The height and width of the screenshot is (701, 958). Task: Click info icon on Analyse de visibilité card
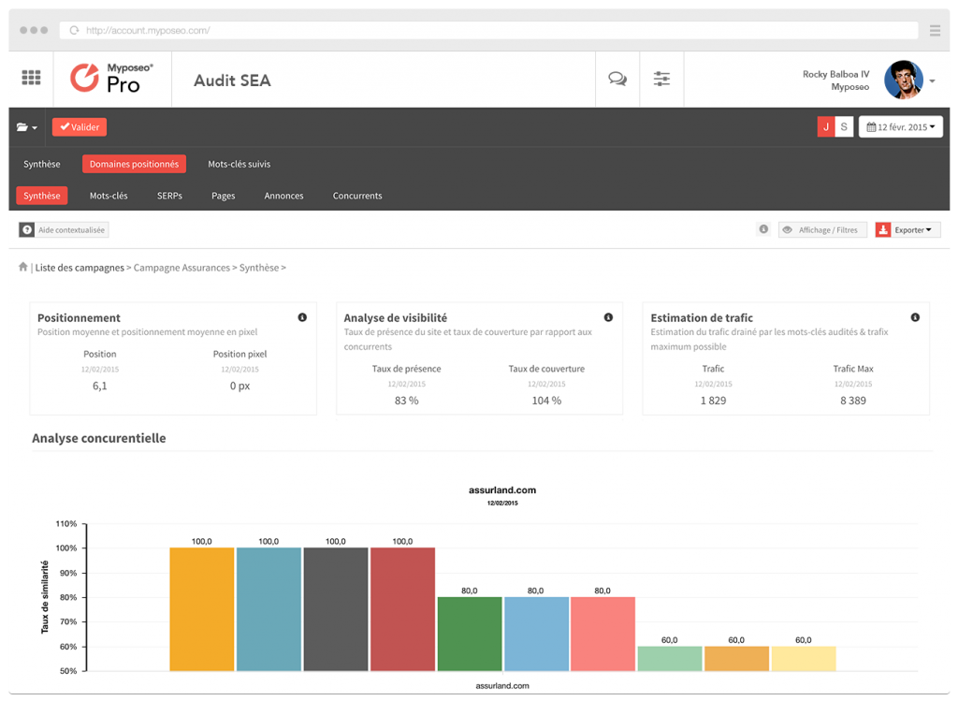(x=608, y=317)
